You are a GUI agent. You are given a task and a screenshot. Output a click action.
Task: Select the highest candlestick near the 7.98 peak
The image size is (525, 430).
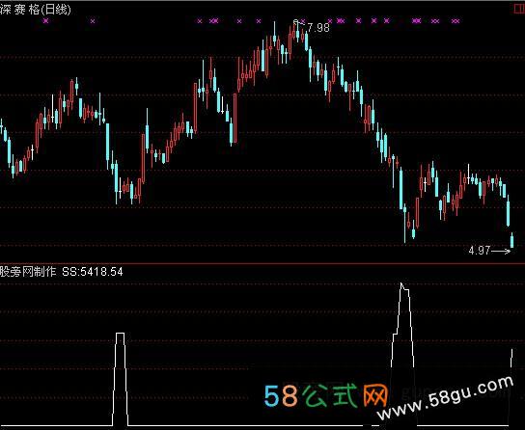click(x=297, y=32)
